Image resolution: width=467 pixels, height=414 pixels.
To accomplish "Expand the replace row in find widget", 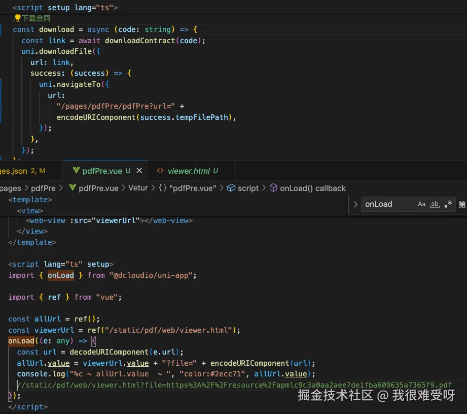I will (x=355, y=204).
